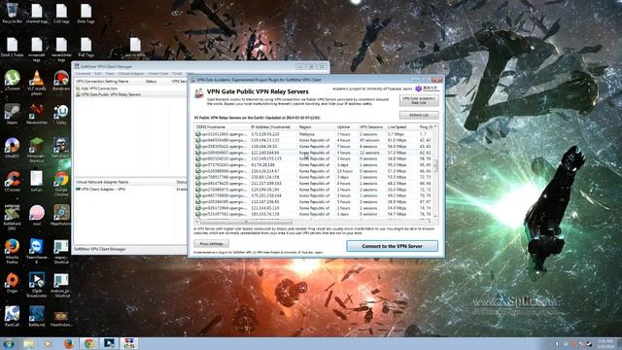
Task: Open the PoE Tags file
Action: click(86, 47)
